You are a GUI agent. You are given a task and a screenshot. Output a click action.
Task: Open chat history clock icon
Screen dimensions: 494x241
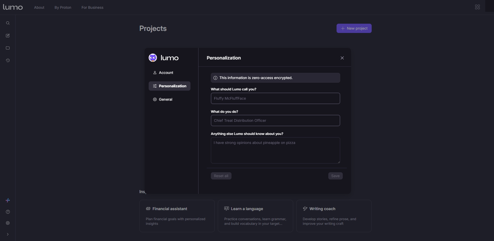tap(8, 60)
